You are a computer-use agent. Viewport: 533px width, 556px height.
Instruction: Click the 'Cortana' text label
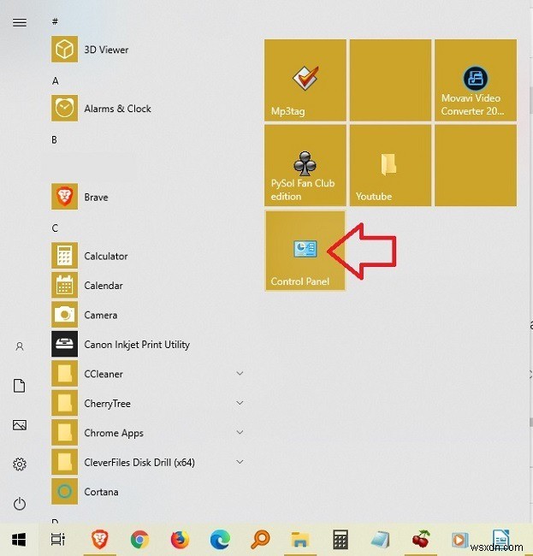pyautogui.click(x=102, y=492)
